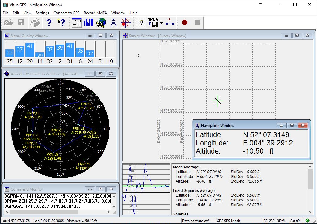Viewport: 317px width, 224px height.
Task: Click the 3D fix status indicator
Action: 282,221
